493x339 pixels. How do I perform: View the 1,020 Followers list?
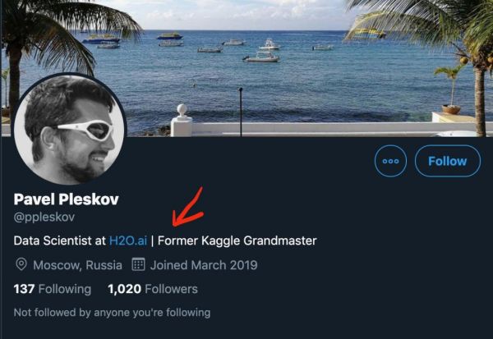click(153, 289)
